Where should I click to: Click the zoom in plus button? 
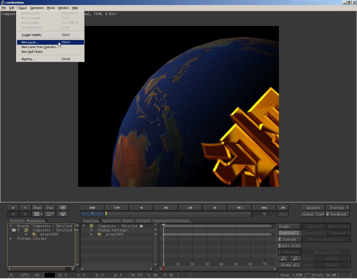point(13,208)
